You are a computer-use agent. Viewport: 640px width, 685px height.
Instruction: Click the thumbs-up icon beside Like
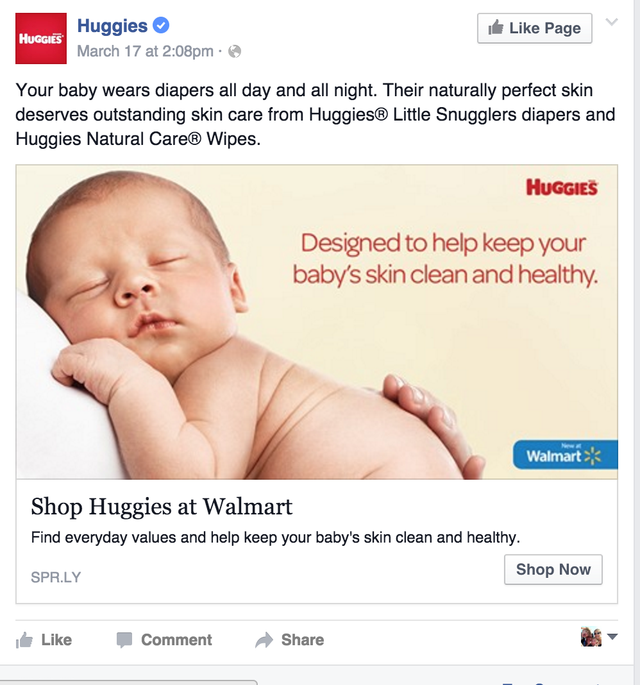click(24, 640)
